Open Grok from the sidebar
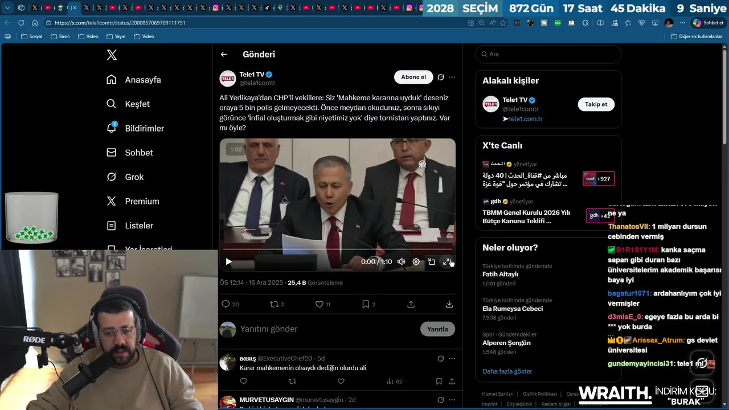Viewport: 729px width, 410px height. pos(125,177)
